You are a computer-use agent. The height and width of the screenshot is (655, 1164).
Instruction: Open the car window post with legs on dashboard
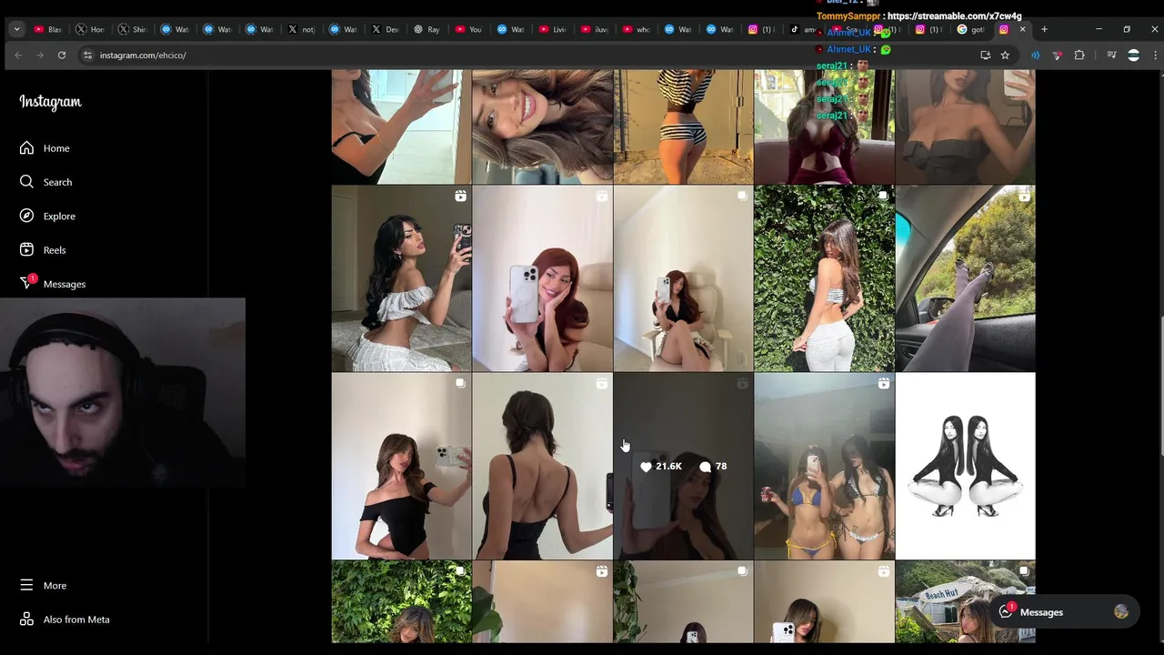point(965,278)
